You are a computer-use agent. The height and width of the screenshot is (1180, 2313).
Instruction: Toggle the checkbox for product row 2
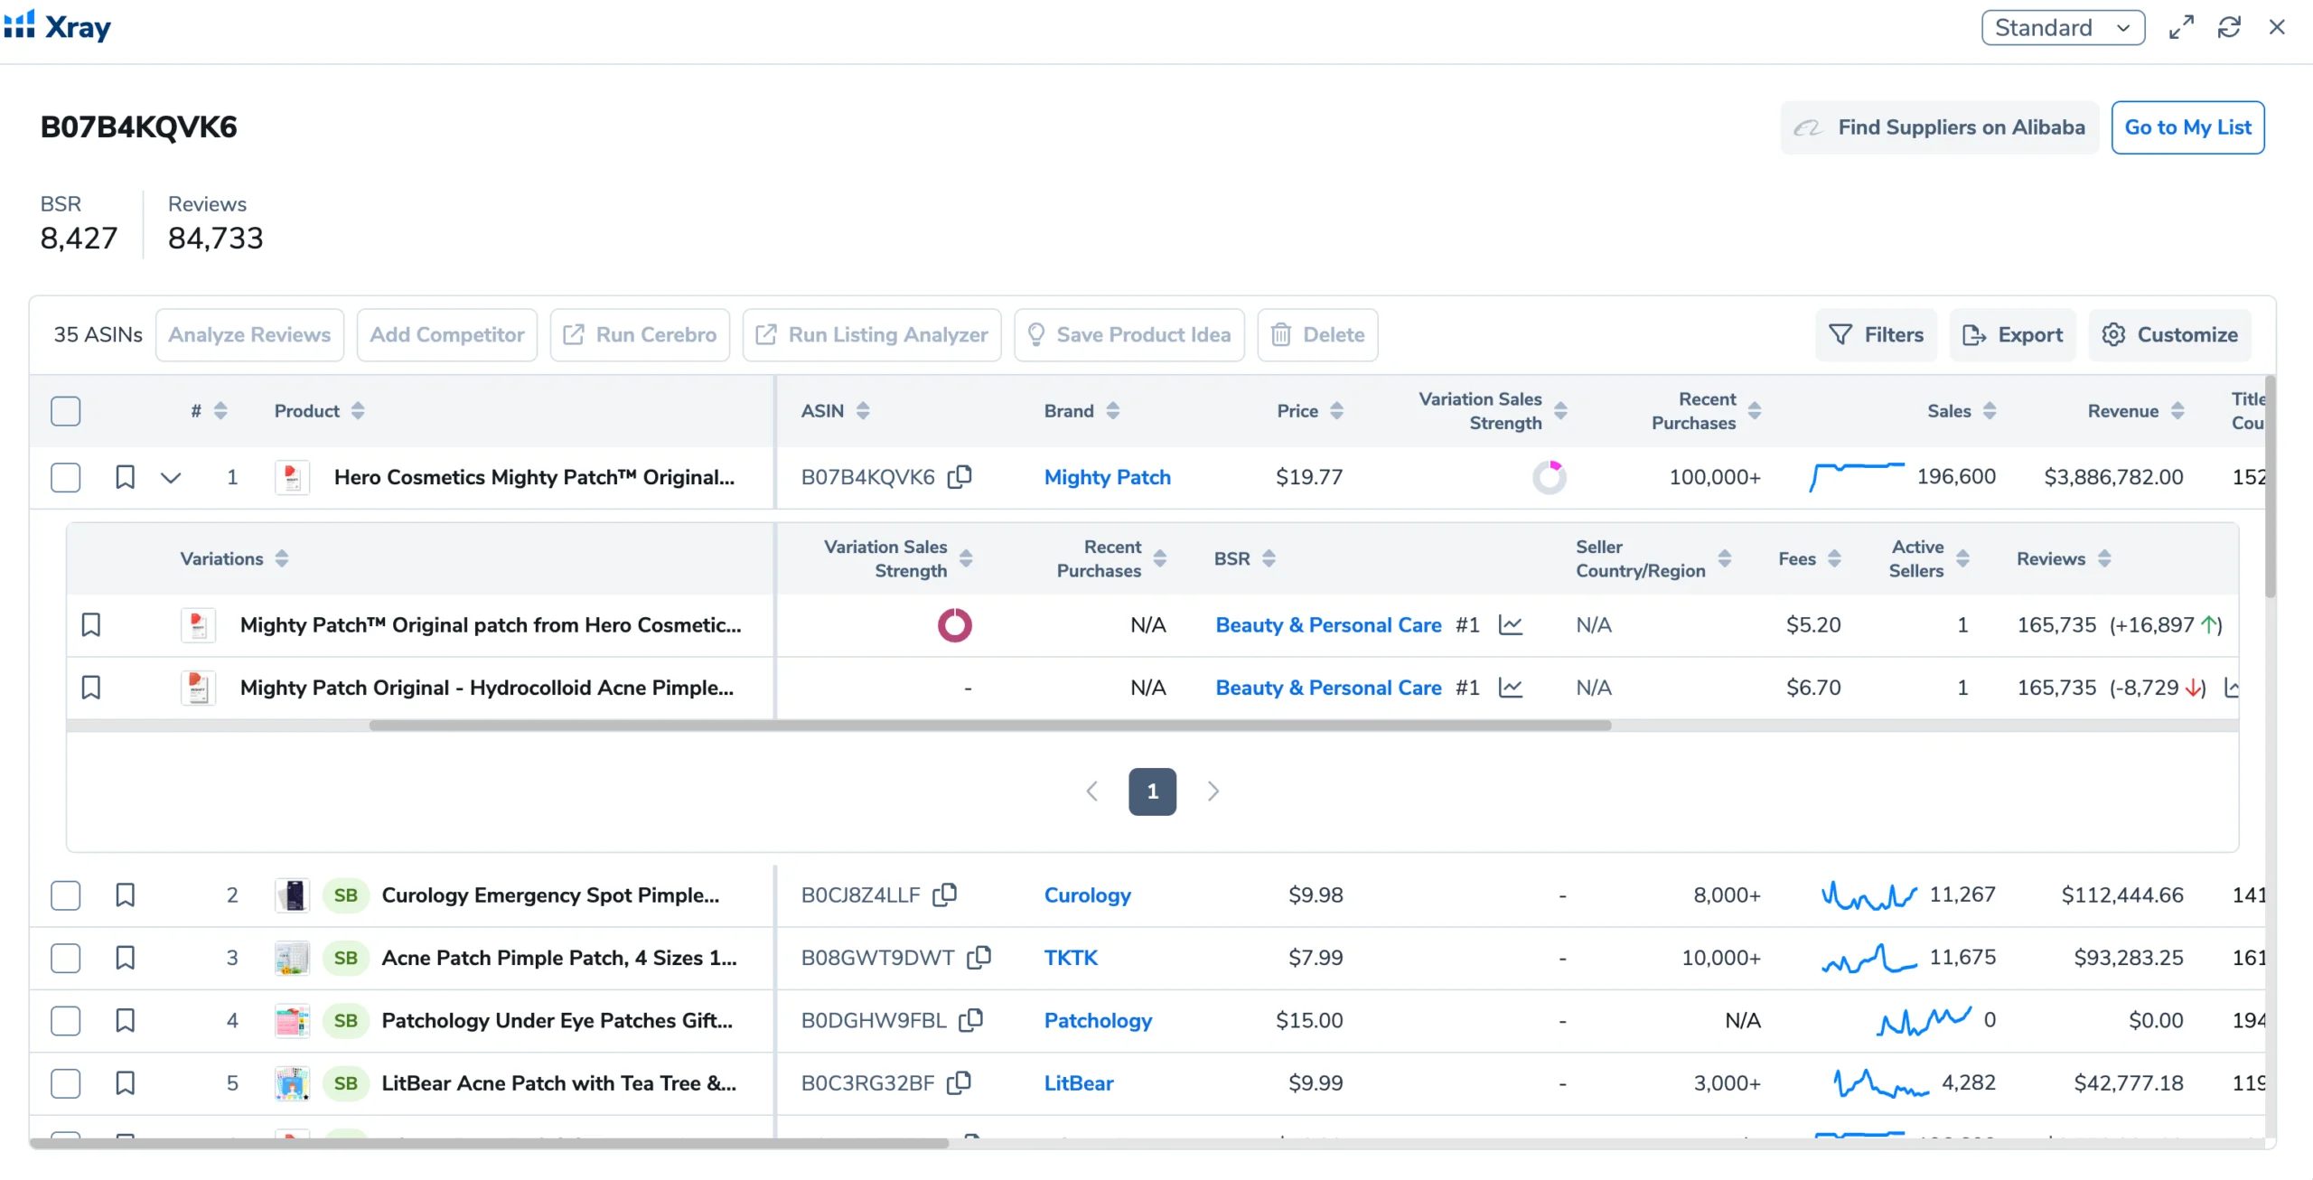click(65, 894)
